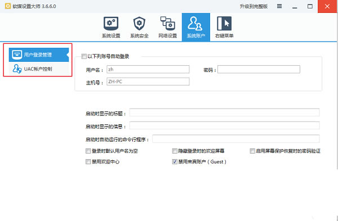Select UAC帐户控制 in the sidebar
This screenshot has height=221, width=338.
pos(39,69)
